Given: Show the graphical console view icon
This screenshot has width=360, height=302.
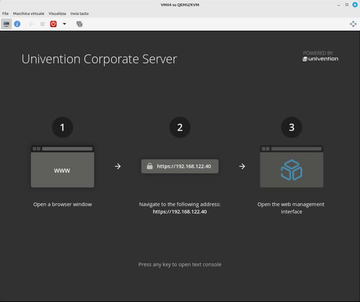Looking at the screenshot, I should (6, 24).
